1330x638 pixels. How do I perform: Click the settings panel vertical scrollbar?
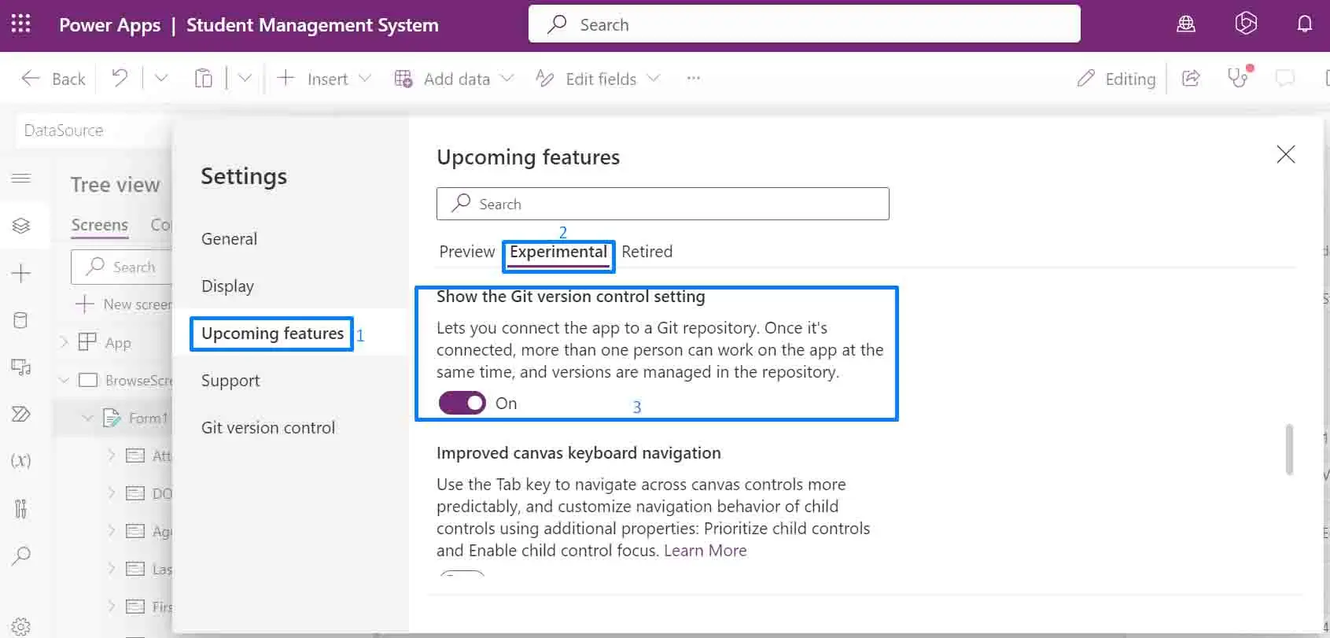pos(1289,449)
